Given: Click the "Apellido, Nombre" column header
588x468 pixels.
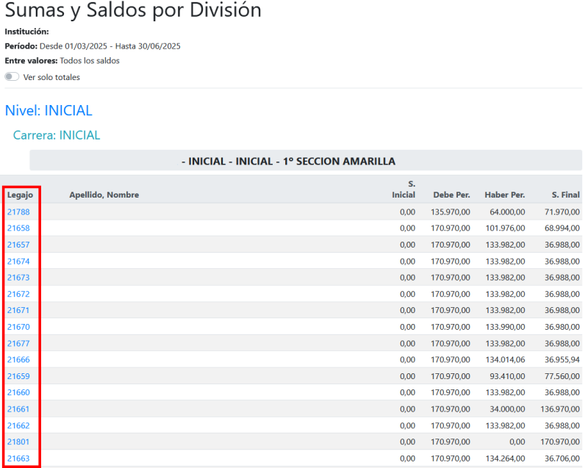Looking at the screenshot, I should point(104,195).
